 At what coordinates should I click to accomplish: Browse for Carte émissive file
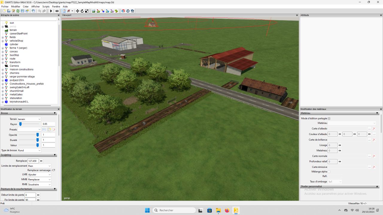point(369,167)
